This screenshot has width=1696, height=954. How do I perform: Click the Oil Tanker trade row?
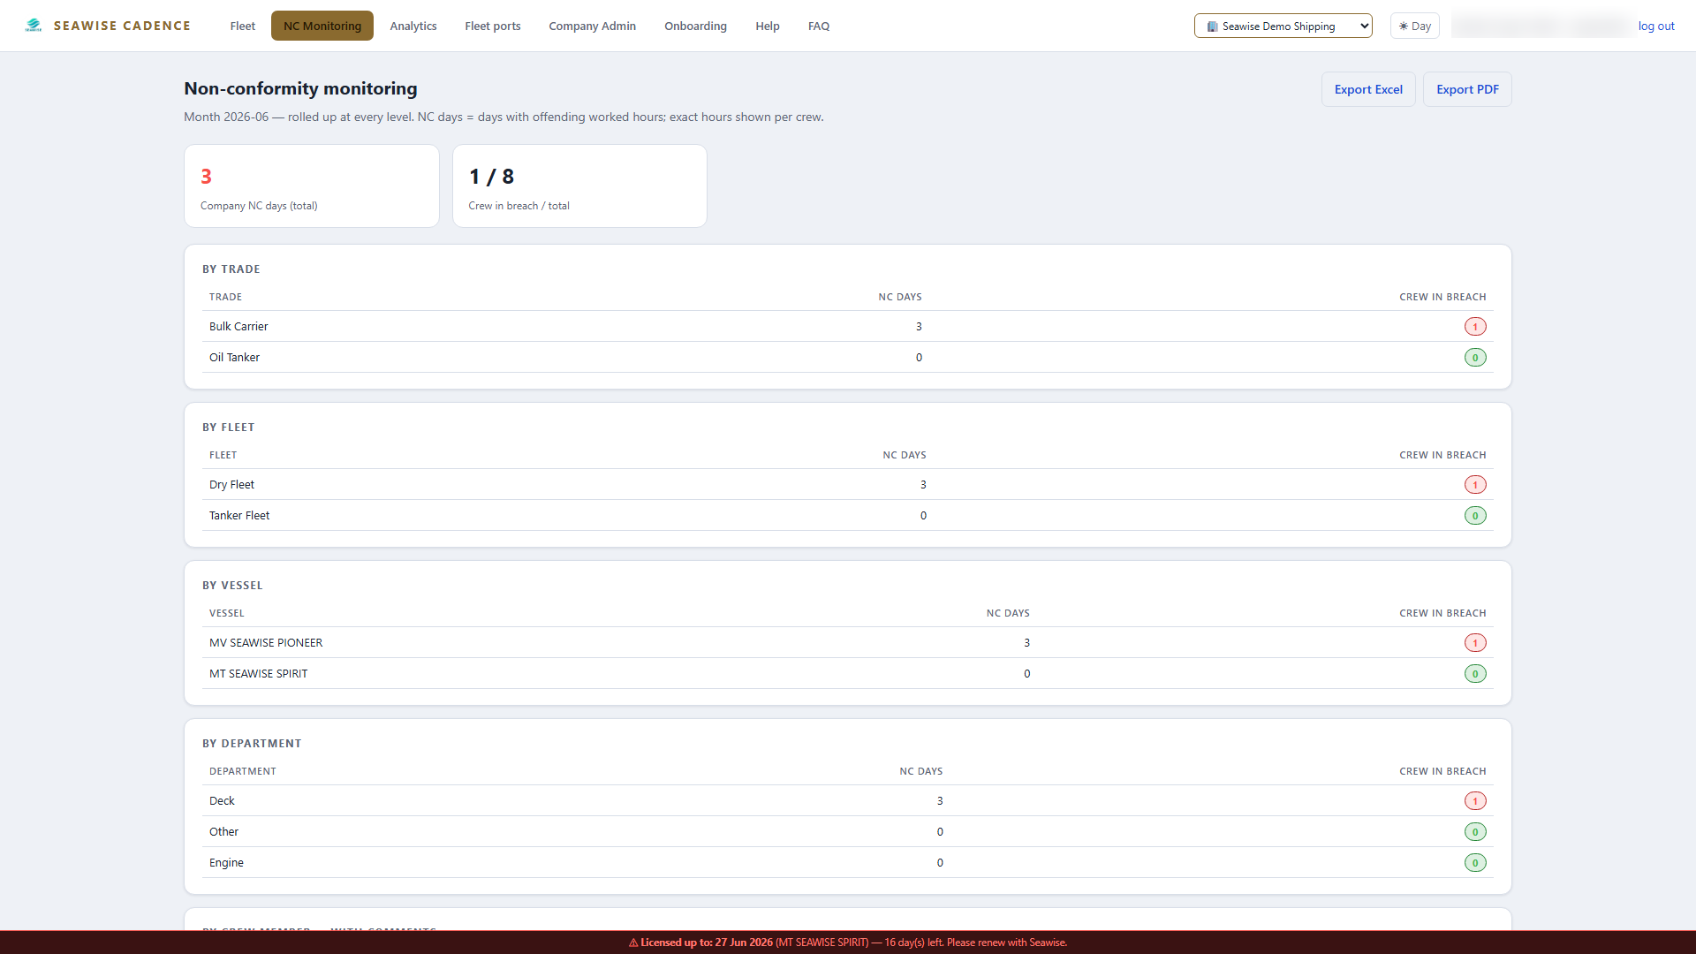point(847,357)
